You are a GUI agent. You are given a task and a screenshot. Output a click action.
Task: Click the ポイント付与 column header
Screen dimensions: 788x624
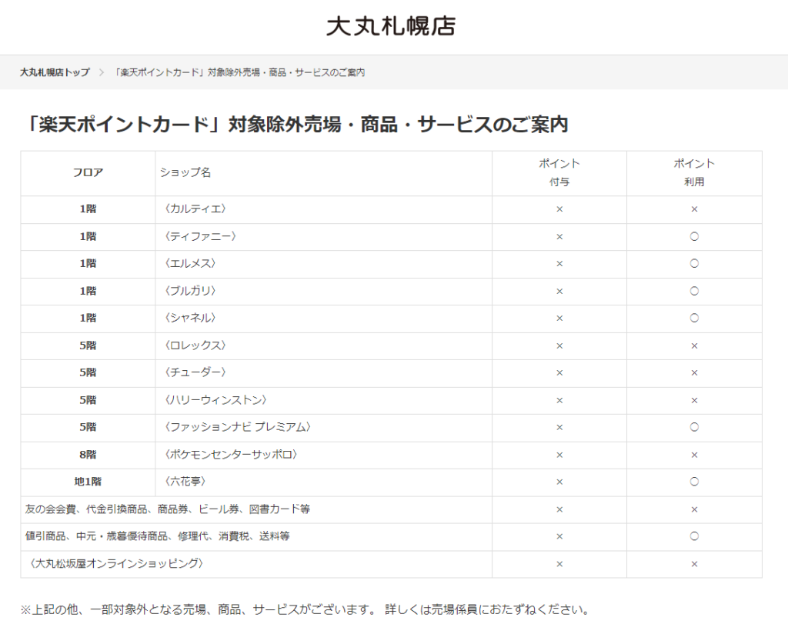pyautogui.click(x=559, y=172)
